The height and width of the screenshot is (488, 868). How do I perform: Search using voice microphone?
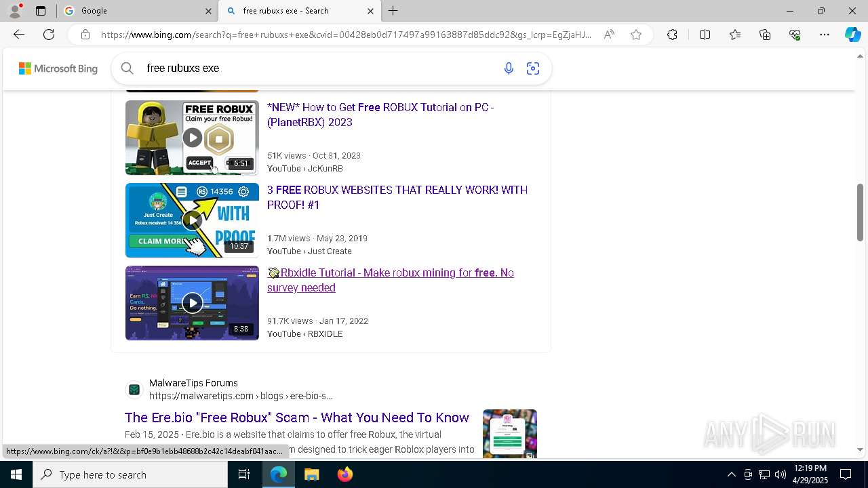(x=509, y=68)
